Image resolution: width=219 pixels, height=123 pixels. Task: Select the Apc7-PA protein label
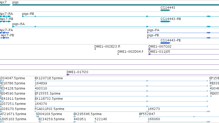(x=6, y=30)
